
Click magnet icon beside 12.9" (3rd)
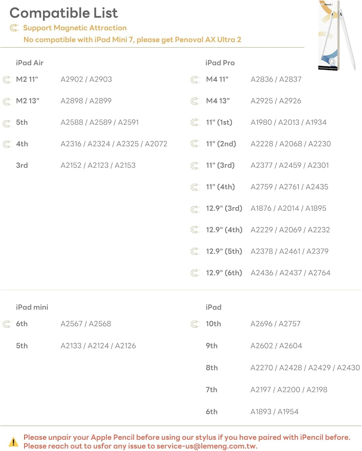(195, 209)
